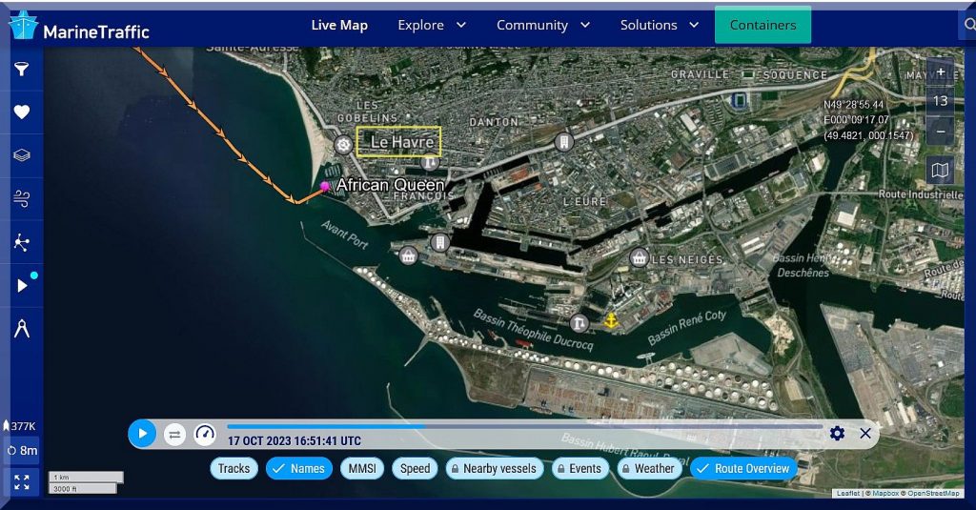Disable the Route Overview option
Screen dimensions: 976x510
(743, 468)
